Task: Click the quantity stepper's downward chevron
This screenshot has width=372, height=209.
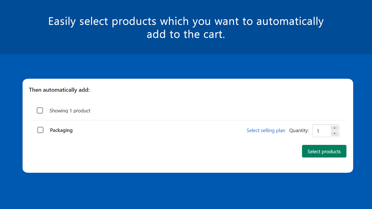Action: click(334, 134)
